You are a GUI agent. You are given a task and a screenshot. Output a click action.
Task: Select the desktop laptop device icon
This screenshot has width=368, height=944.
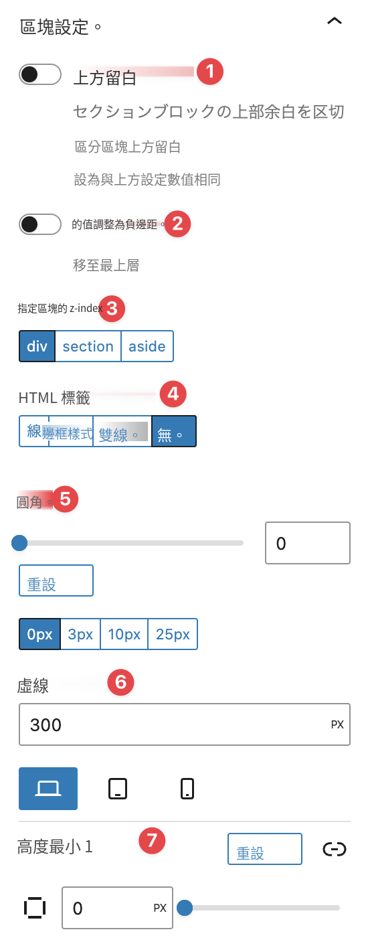48,789
